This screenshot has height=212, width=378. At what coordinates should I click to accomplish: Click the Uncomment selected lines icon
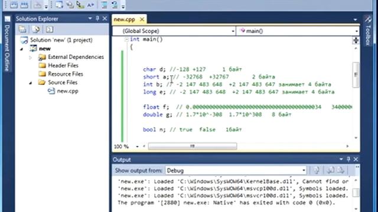pos(115,5)
